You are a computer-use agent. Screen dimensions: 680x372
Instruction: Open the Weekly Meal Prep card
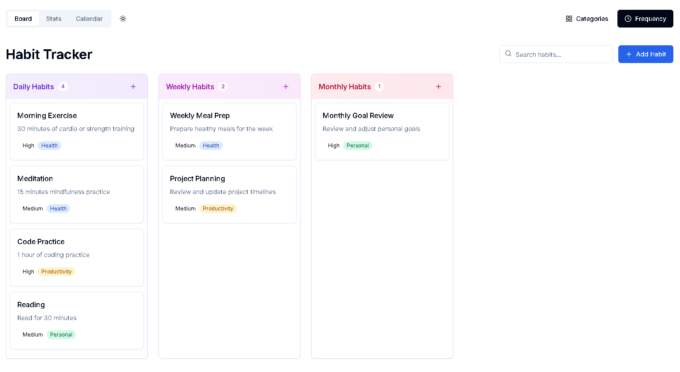pos(229,131)
